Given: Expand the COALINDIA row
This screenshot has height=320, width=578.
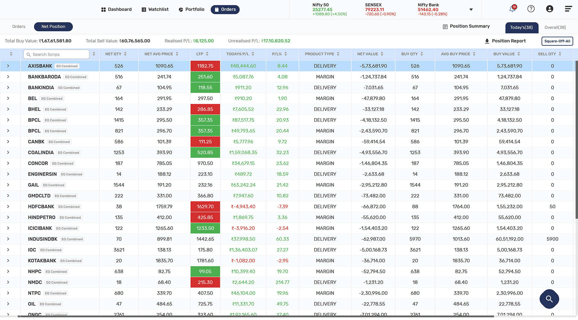Looking at the screenshot, I should 8,152.
